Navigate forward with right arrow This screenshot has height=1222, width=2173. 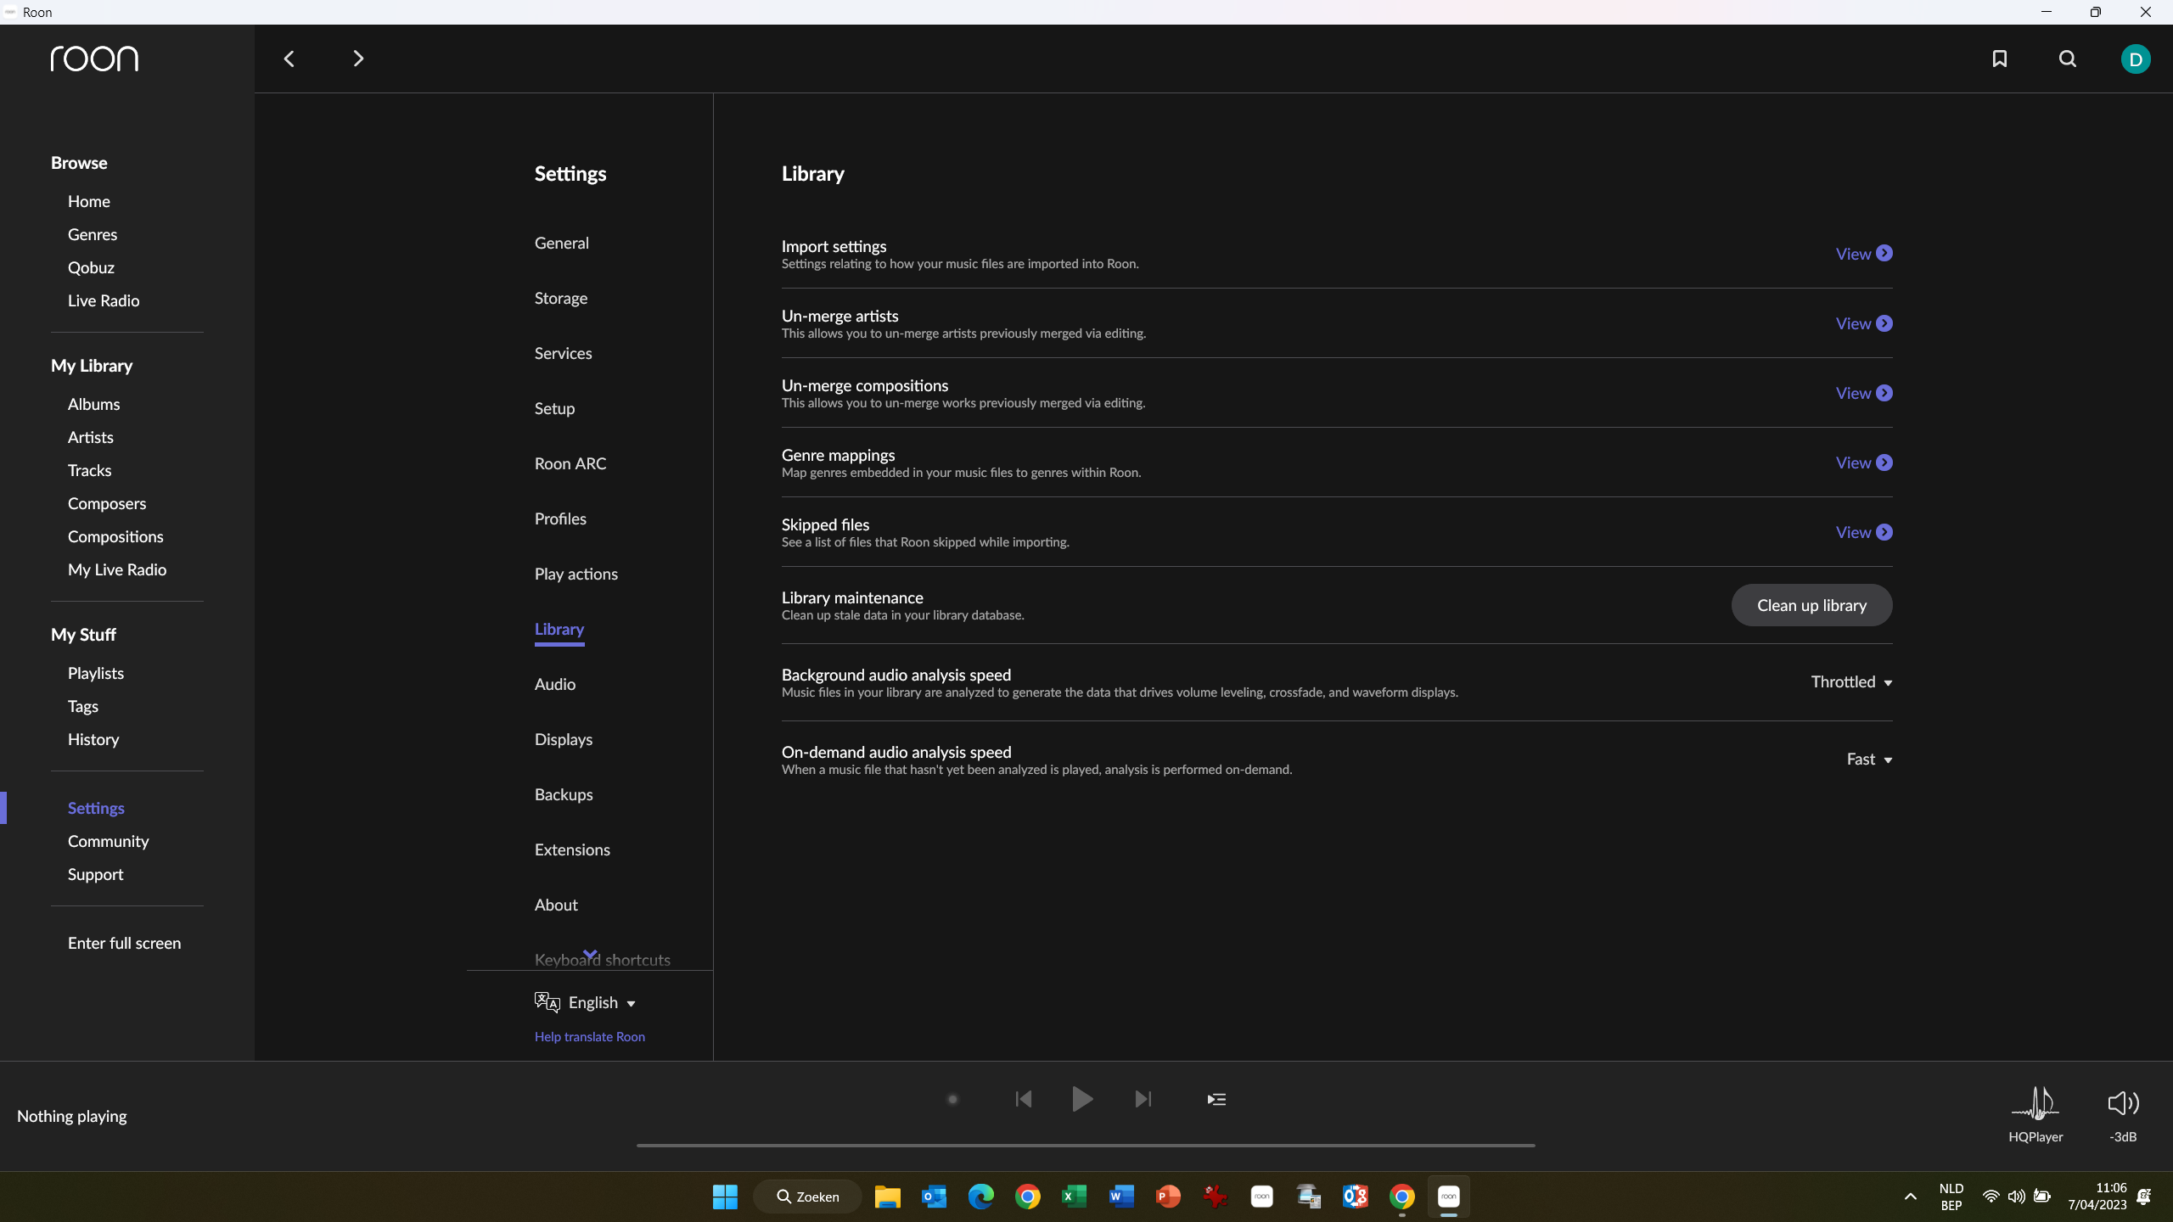[357, 59]
